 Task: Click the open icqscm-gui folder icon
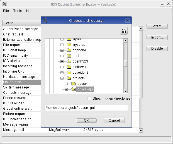73,89
